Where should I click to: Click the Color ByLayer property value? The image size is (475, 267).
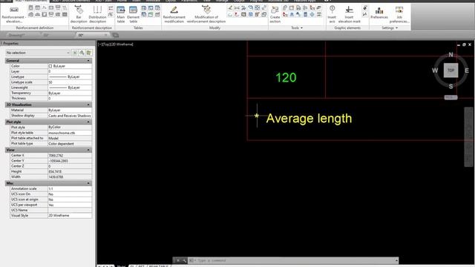70,66
